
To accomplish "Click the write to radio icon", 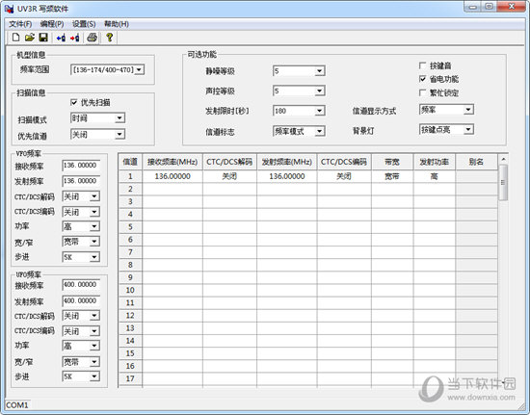I will click(x=75, y=38).
